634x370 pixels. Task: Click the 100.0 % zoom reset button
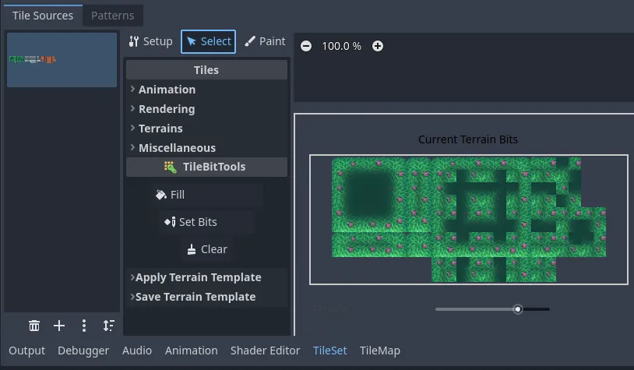point(342,46)
